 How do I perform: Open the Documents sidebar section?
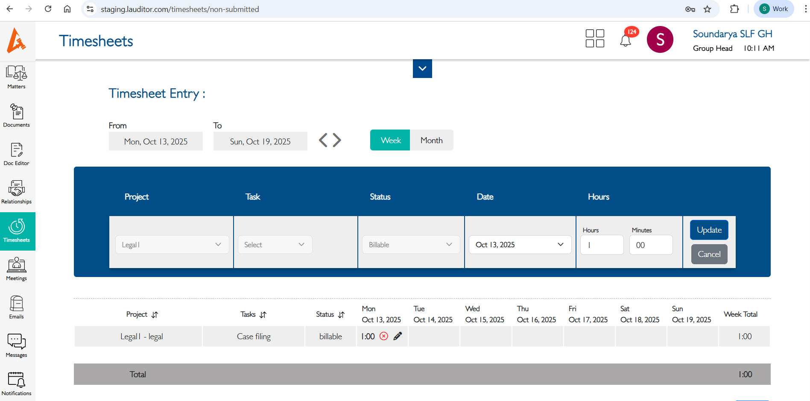point(16,115)
